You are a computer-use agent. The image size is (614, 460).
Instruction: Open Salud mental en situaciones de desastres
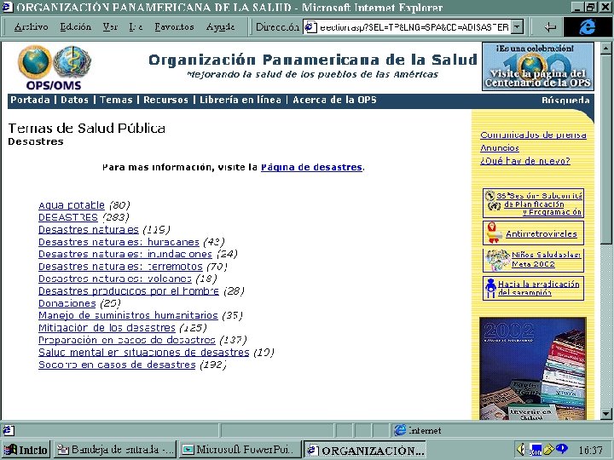[144, 352]
